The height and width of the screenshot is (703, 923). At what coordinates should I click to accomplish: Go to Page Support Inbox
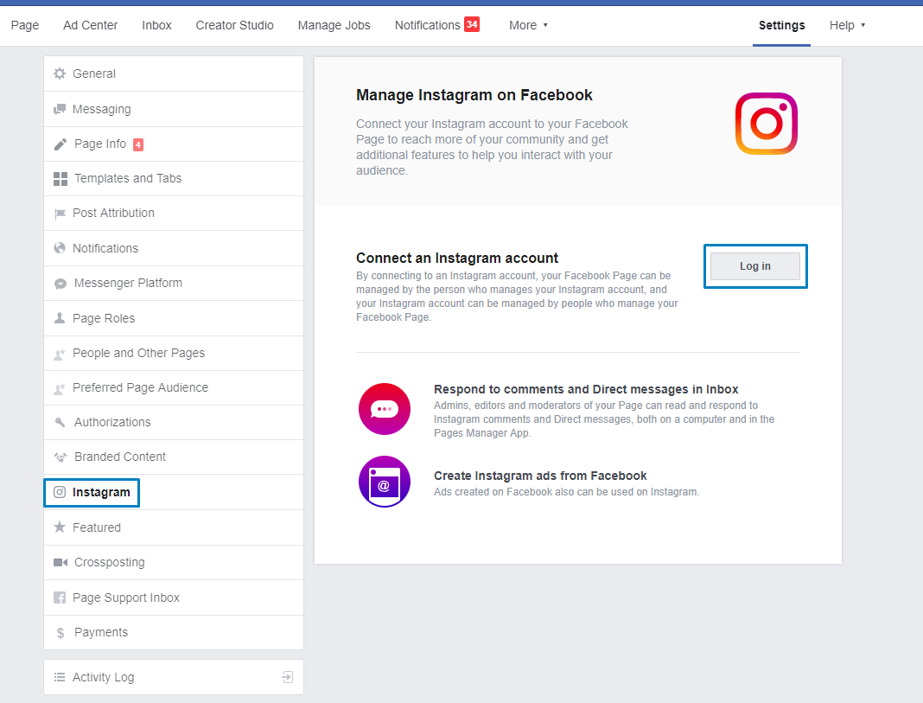click(174, 598)
